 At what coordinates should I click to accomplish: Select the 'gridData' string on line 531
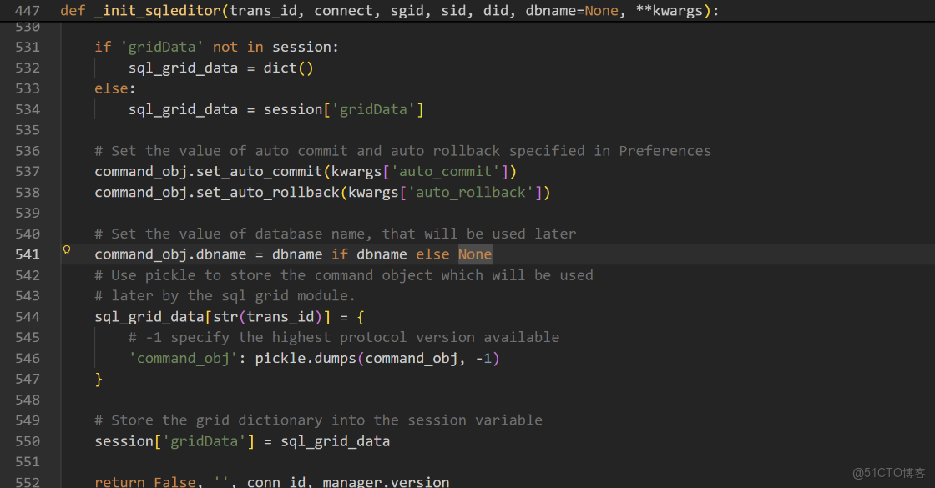163,47
